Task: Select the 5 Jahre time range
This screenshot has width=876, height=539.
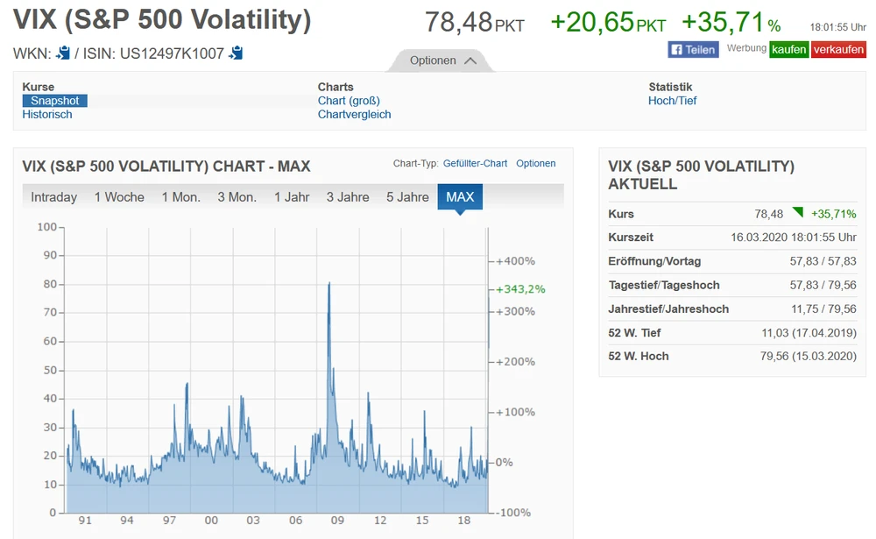Action: pos(407,197)
